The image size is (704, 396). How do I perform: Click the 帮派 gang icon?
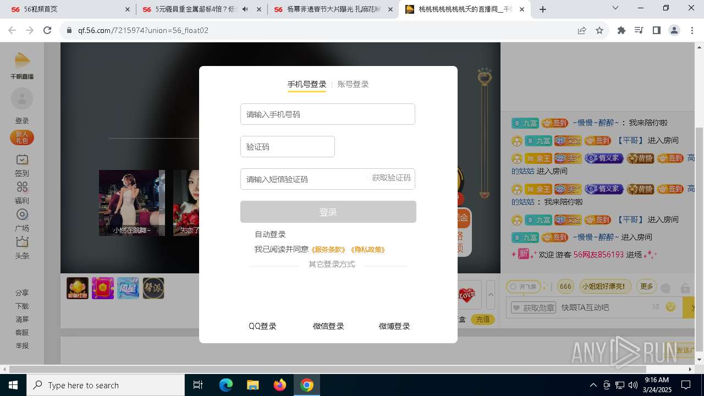(153, 288)
